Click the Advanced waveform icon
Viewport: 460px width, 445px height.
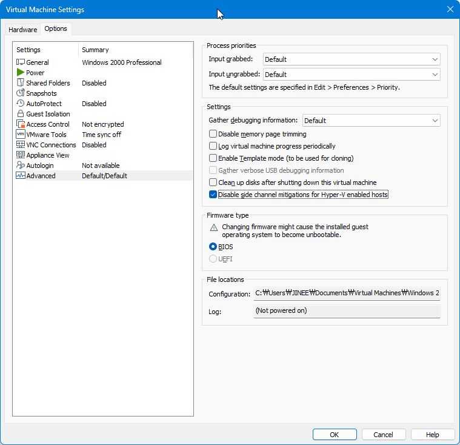click(20, 176)
